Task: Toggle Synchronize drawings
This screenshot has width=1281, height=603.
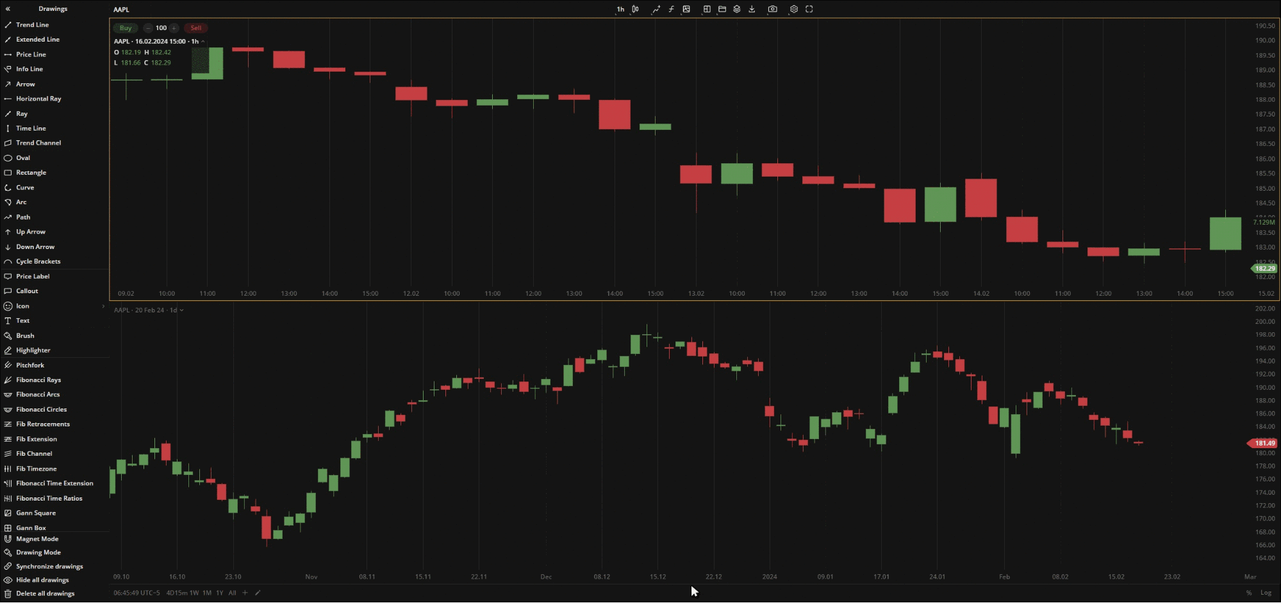Action: pos(49,567)
